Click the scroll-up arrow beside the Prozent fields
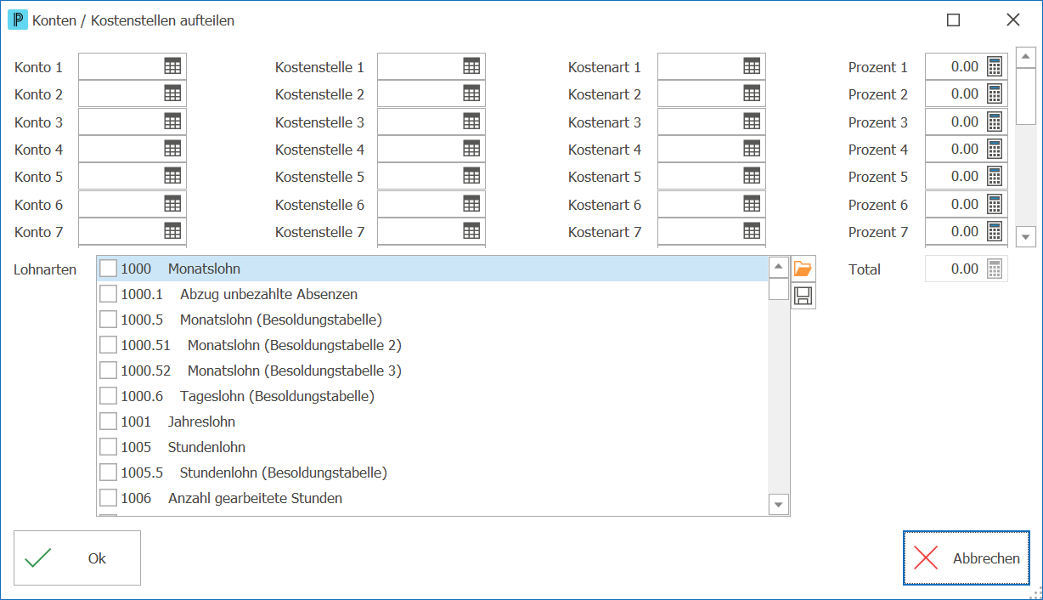The image size is (1043, 600). tap(1026, 58)
